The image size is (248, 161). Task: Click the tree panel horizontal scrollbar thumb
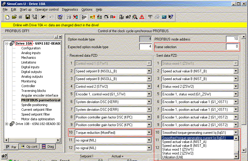click(x=22, y=140)
